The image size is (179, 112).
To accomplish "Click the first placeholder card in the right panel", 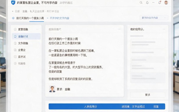I will pyautogui.click(x=148, y=44).
